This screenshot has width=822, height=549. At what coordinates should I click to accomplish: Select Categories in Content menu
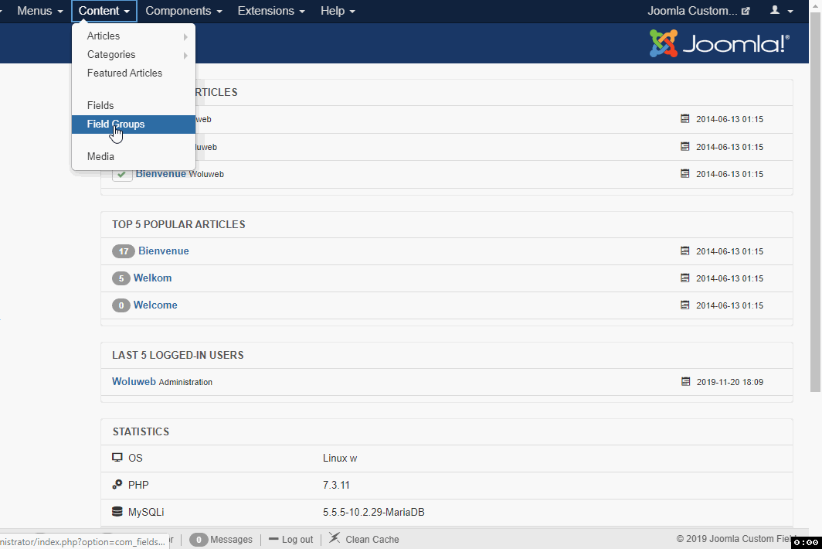pyautogui.click(x=111, y=55)
